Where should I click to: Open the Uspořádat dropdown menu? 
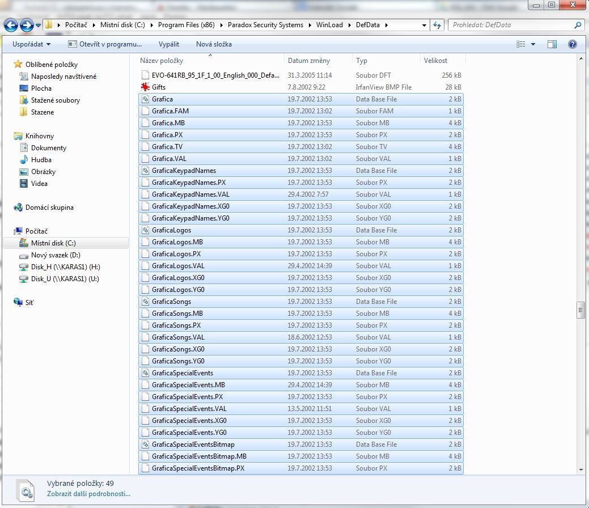31,44
